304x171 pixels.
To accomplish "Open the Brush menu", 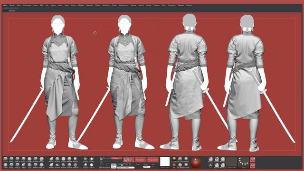I will [x=12, y=5].
